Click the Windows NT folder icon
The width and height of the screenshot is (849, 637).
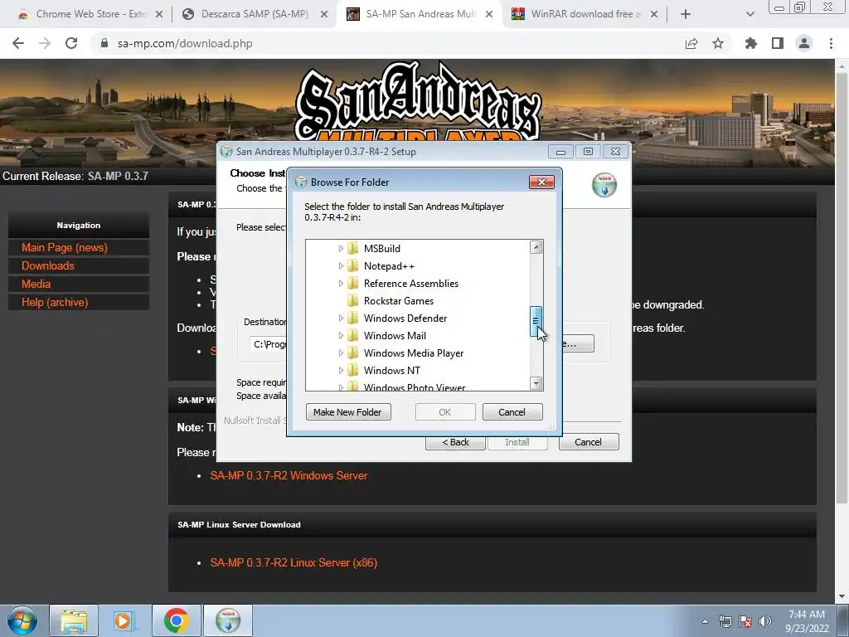(353, 371)
